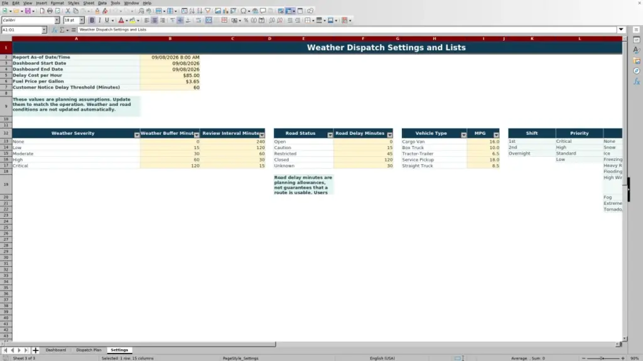Click the Format as Percent icon
Image resolution: width=643 pixels, height=361 pixels.
(x=246, y=20)
